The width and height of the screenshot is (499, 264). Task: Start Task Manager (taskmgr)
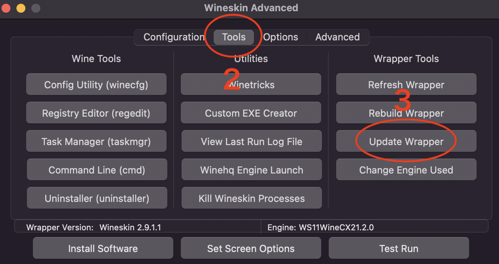coord(96,141)
